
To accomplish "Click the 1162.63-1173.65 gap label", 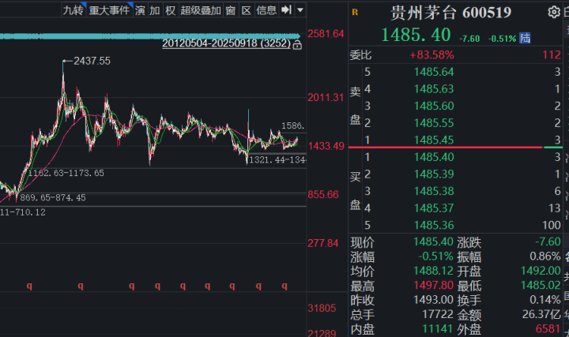I will point(66,173).
